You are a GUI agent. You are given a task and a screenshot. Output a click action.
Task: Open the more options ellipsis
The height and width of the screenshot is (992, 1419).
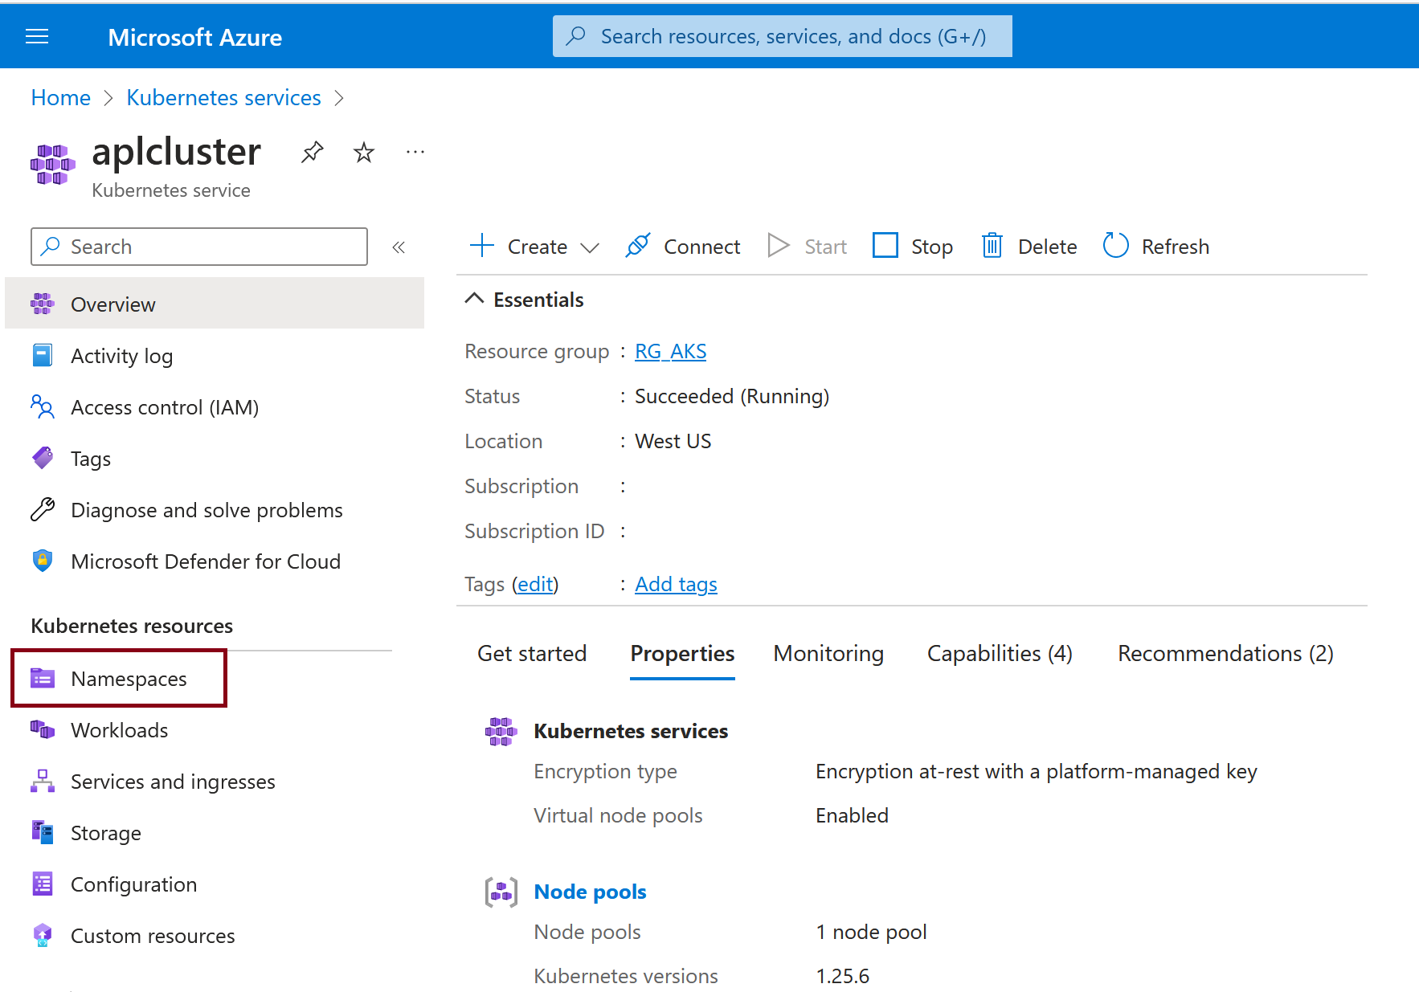[x=415, y=152]
